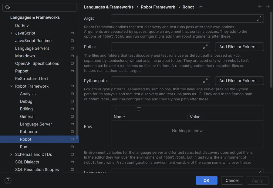Click the Name column header in Env table
This screenshot has width=273, height=188.
coord(149,117)
